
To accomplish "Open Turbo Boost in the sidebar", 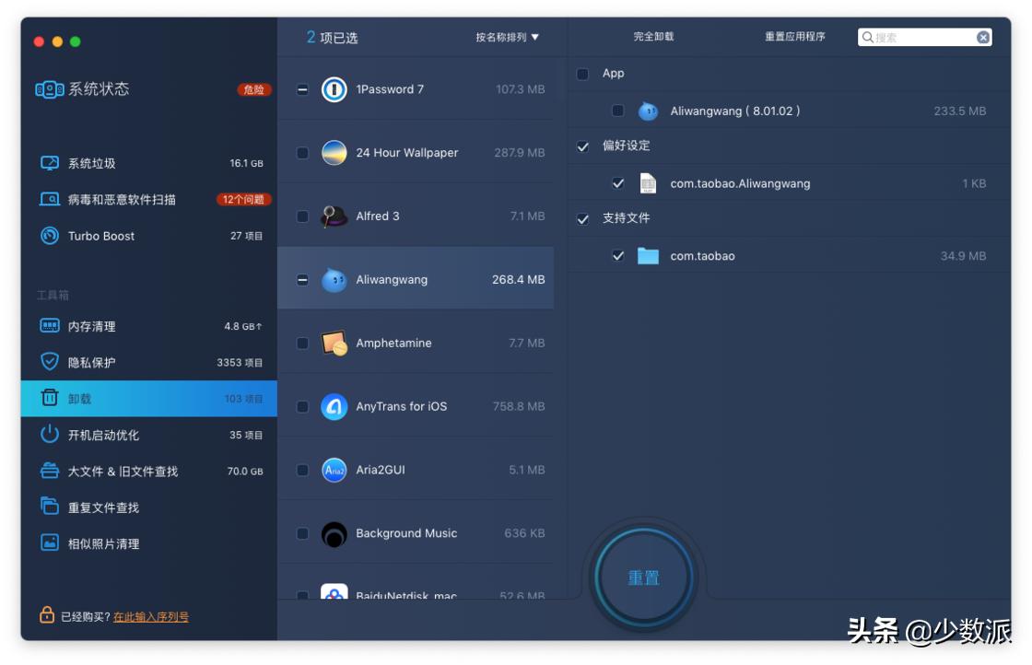I will click(x=148, y=236).
